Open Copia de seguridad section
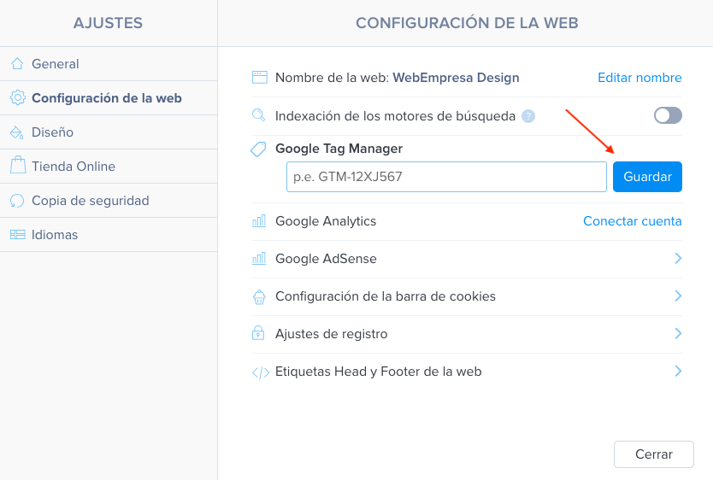This screenshot has width=713, height=480. (x=109, y=200)
